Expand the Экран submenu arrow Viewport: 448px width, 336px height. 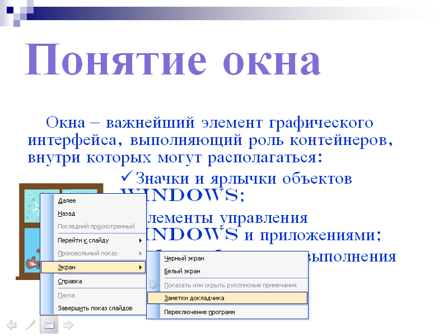tap(141, 268)
